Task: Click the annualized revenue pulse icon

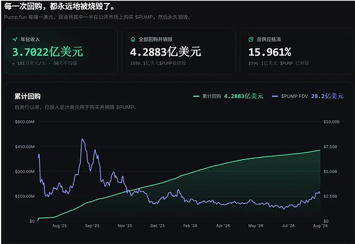Action: 15,40
